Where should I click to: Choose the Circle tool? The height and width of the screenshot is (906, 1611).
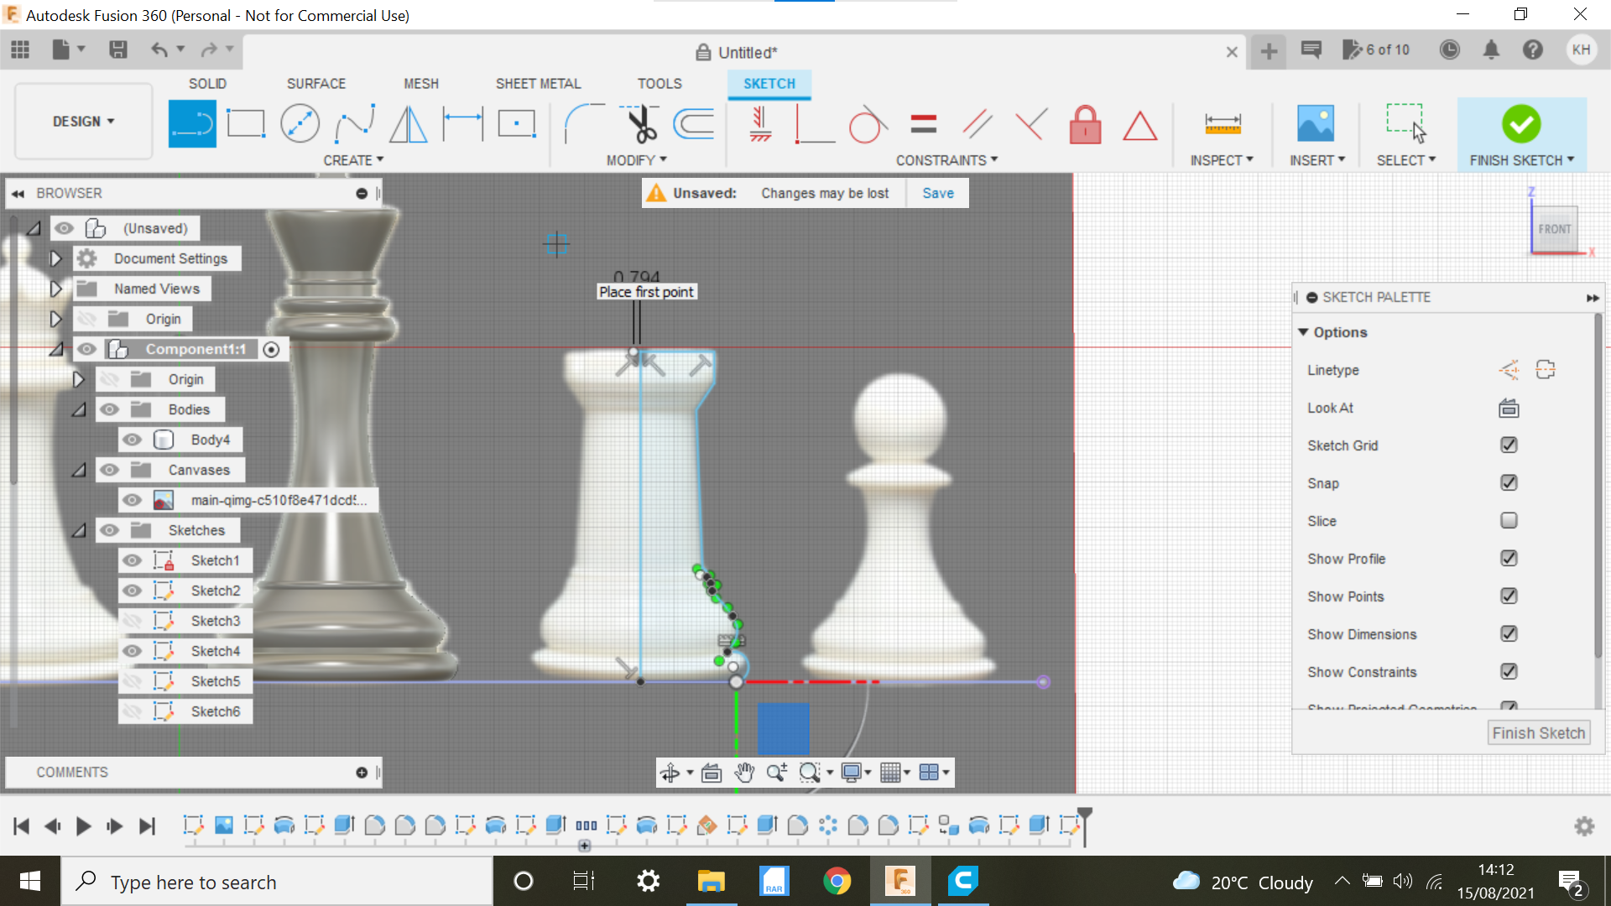tap(300, 122)
